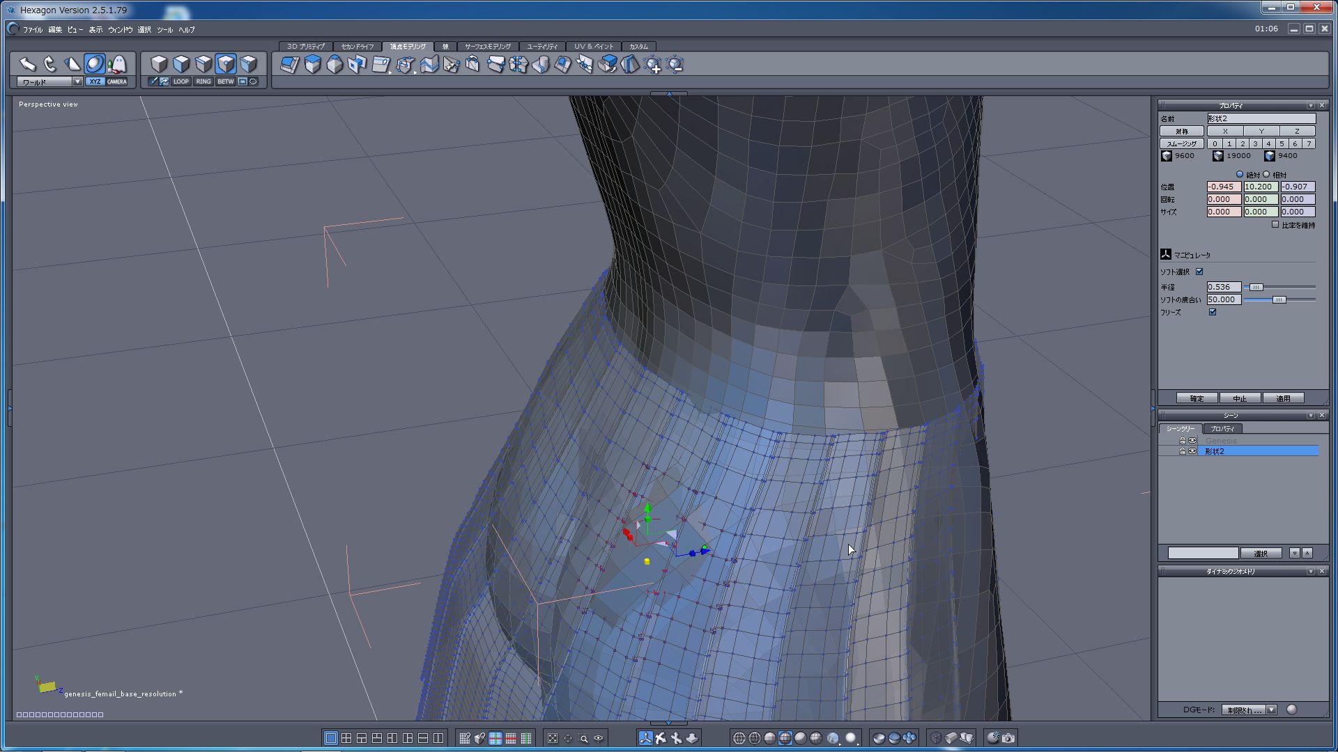This screenshot has width=1338, height=752.
Task: Click the 確定 confirm button
Action: coord(1197,398)
